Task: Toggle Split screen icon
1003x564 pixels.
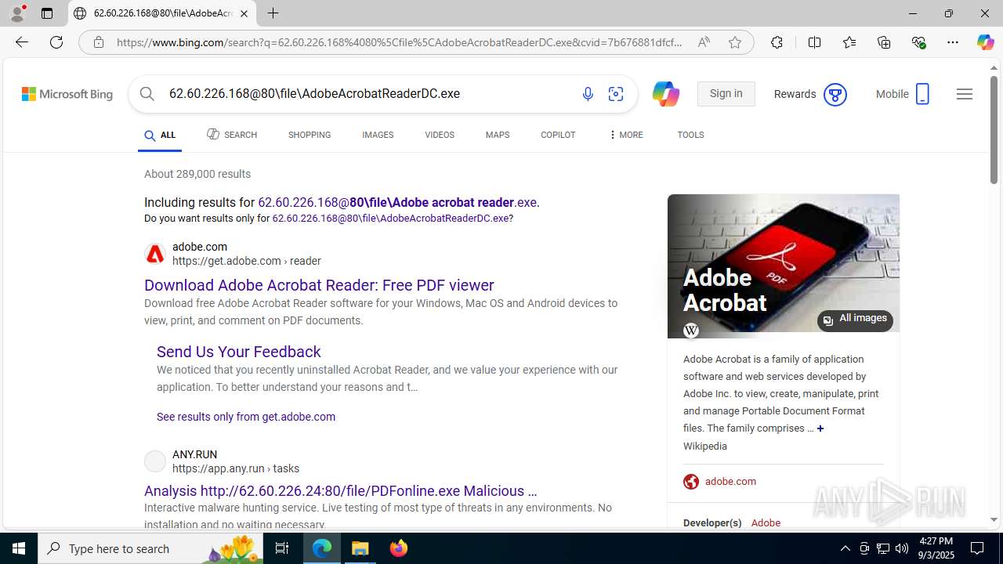Action: 814,42
